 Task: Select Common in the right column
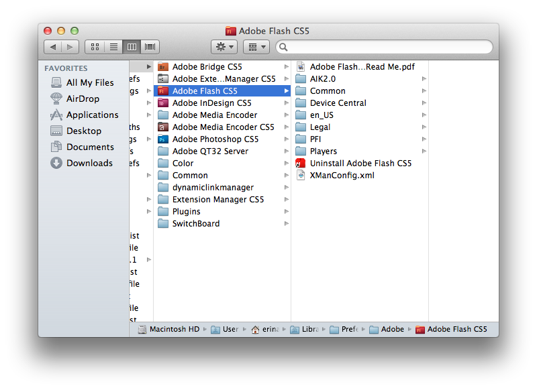coord(328,91)
